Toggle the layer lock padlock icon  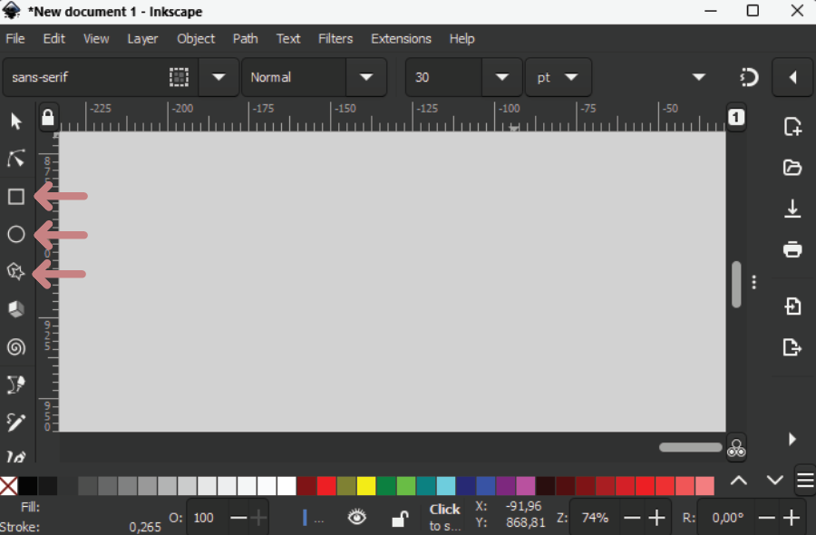tap(399, 518)
